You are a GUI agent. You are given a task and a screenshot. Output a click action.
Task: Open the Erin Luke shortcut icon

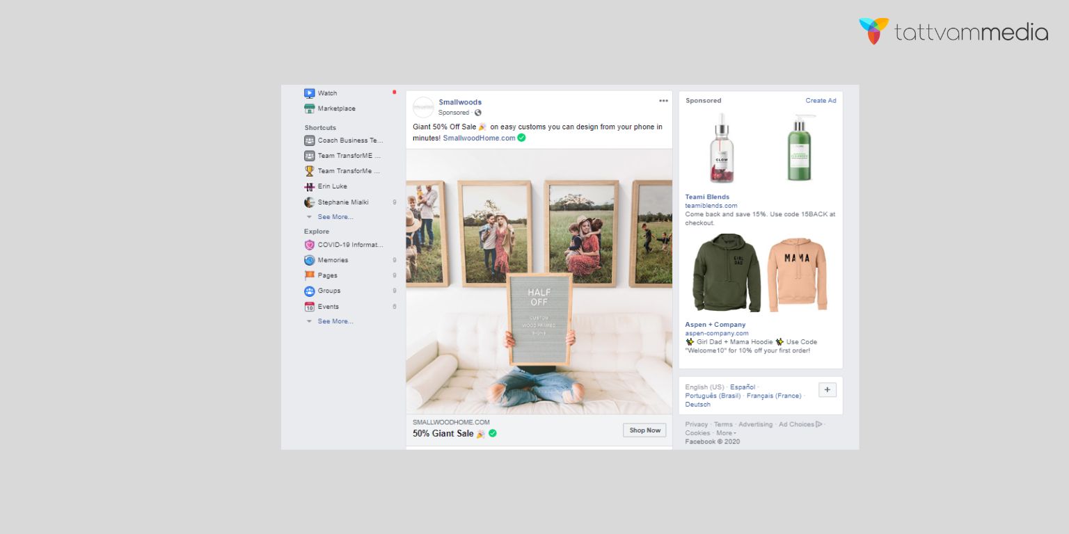310,186
